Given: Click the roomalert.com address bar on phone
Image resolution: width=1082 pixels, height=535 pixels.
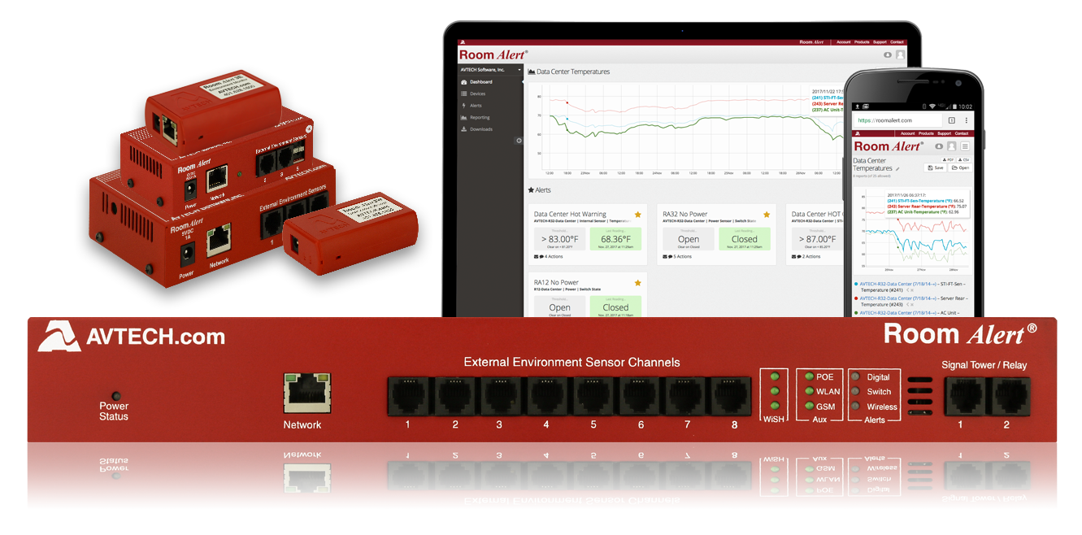Looking at the screenshot, I should [x=894, y=120].
